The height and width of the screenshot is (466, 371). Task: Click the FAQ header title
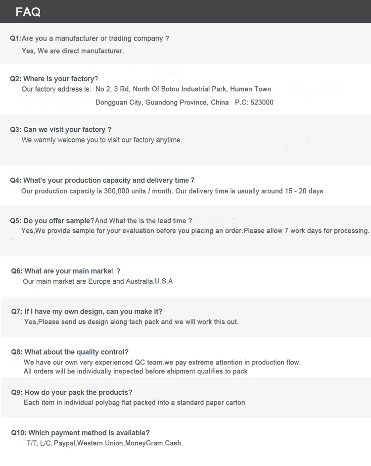coord(28,12)
